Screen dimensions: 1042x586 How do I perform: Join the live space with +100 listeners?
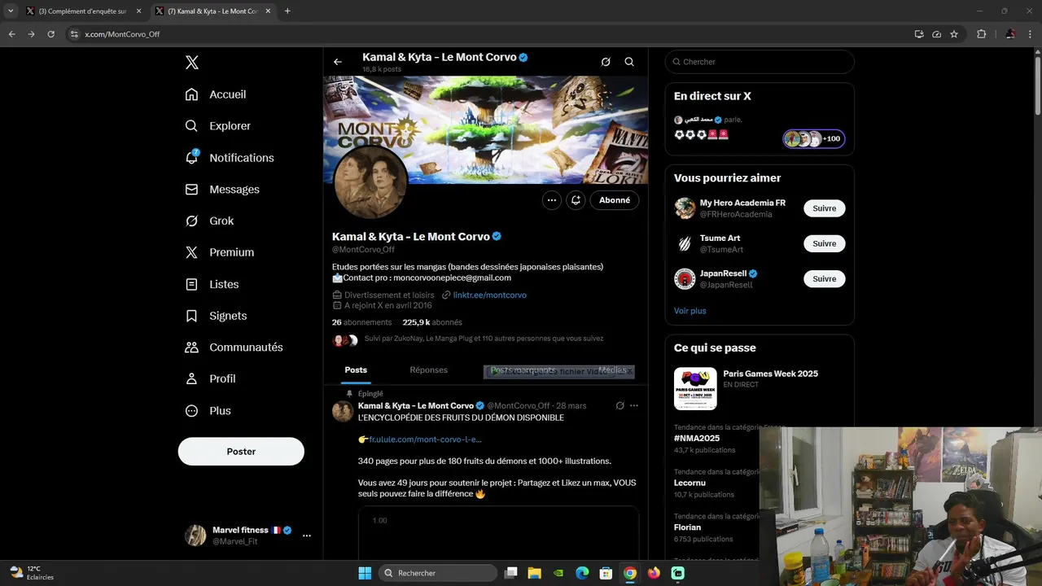point(814,138)
